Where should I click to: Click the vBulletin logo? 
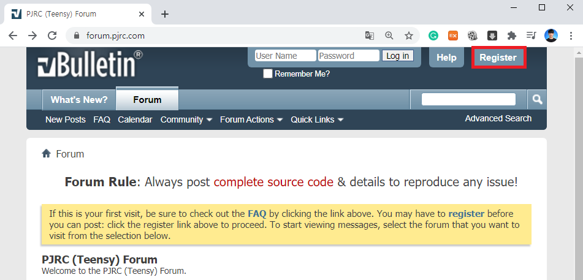pyautogui.click(x=90, y=64)
